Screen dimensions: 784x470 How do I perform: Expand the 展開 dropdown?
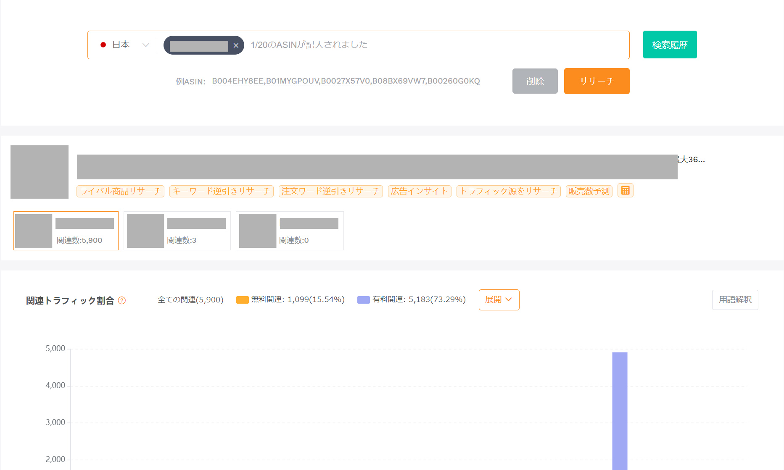[x=499, y=299]
